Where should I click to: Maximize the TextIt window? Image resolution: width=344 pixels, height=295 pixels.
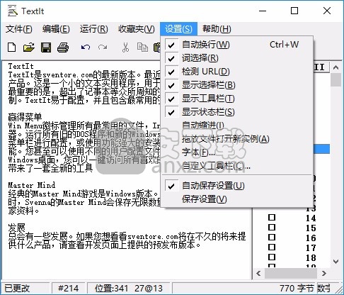[x=294, y=11]
